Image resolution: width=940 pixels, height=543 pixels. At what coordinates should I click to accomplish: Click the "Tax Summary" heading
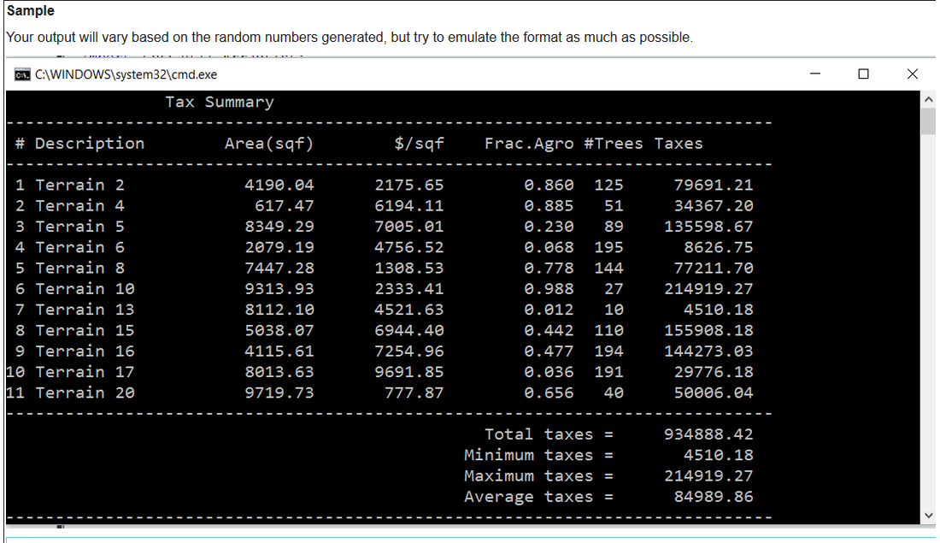tap(220, 102)
